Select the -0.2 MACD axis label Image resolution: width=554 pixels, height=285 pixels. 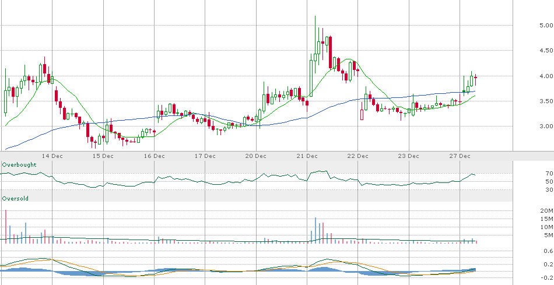(548, 277)
